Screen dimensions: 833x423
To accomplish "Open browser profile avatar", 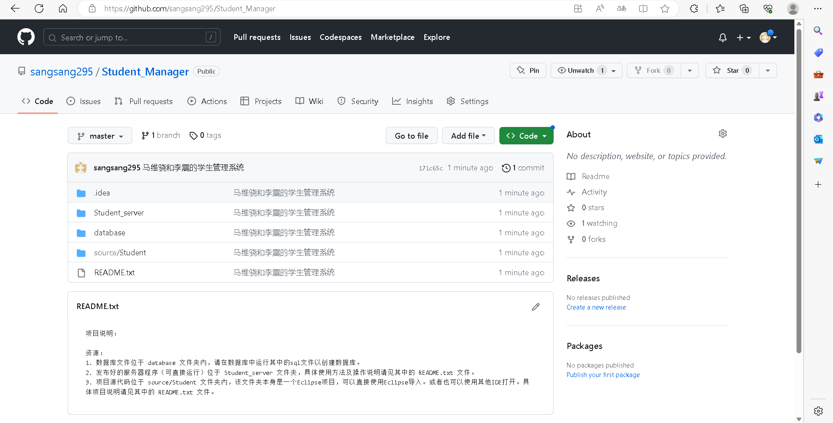I will (x=793, y=9).
